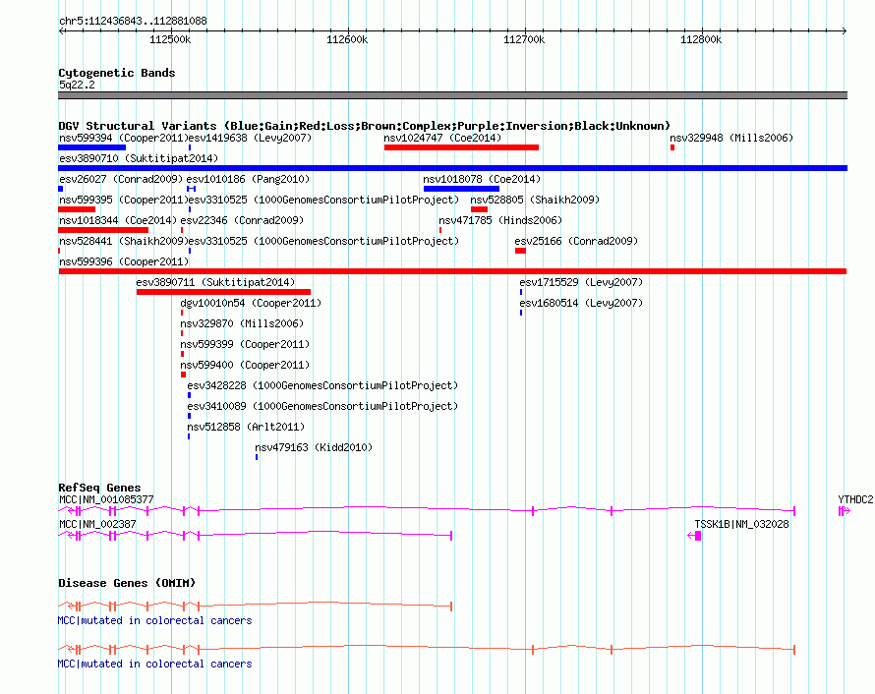
Task: Select the red nsv528805 loss bar
Action: 480,209
